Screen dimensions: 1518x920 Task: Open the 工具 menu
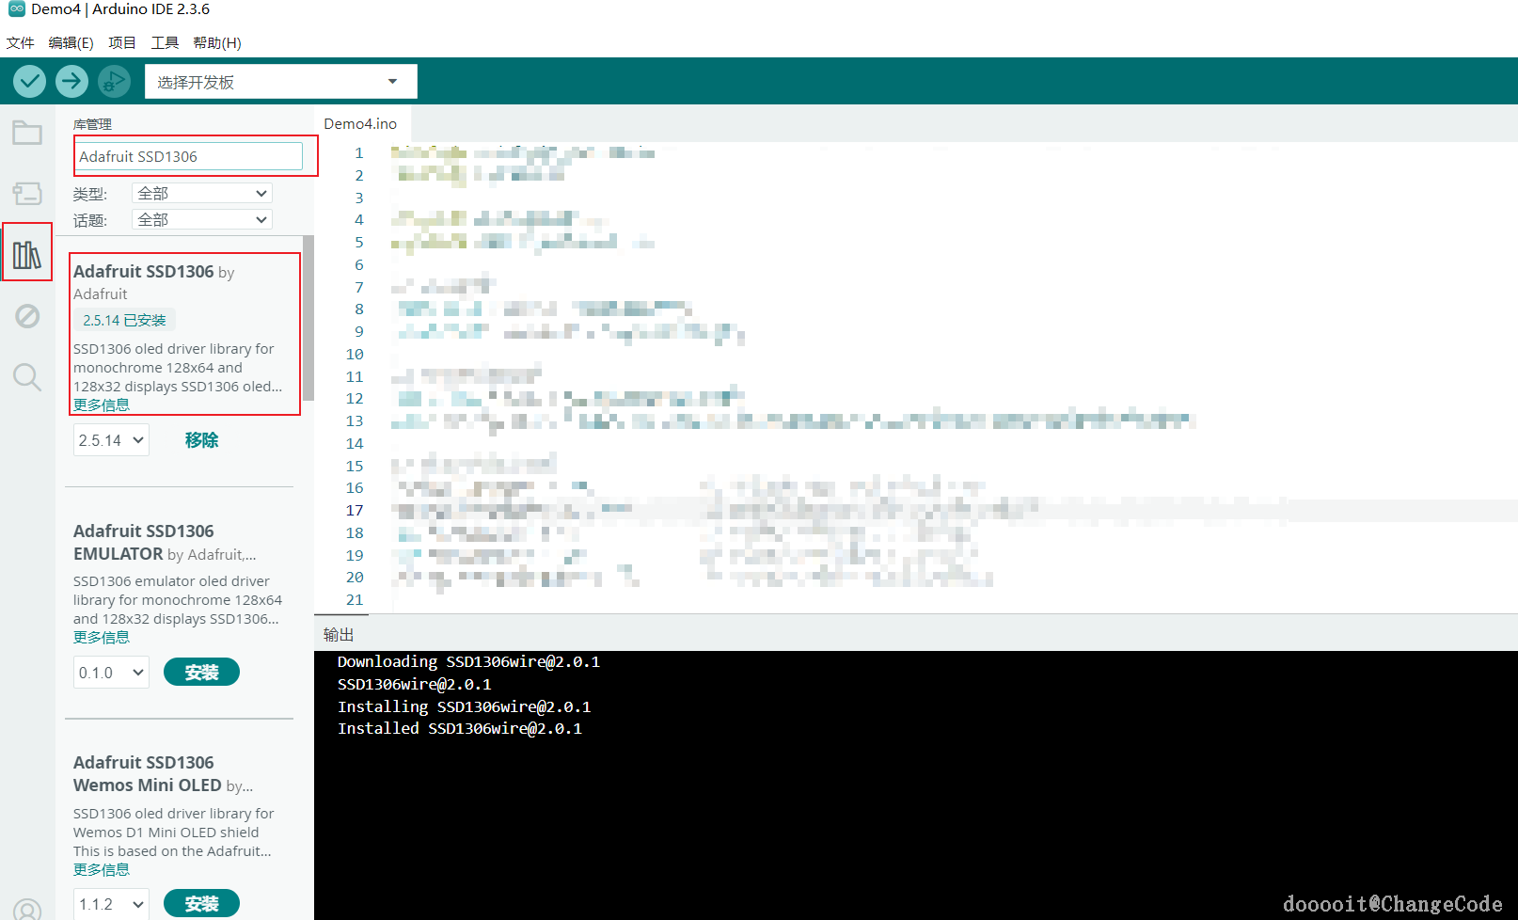tap(165, 42)
